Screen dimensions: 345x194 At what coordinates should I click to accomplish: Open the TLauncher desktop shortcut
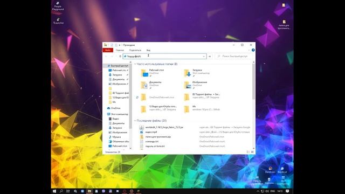pyautogui.click(x=58, y=21)
